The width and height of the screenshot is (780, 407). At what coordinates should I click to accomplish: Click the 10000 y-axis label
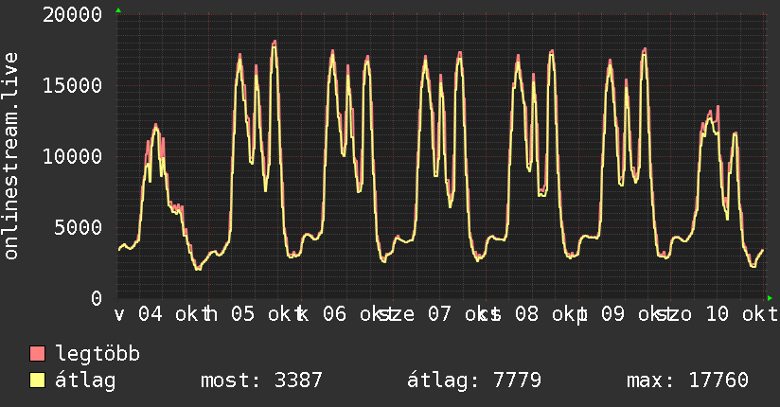[73, 157]
